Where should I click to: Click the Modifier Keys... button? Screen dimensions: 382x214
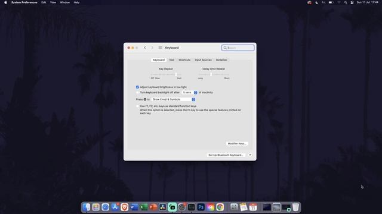pos(237,144)
